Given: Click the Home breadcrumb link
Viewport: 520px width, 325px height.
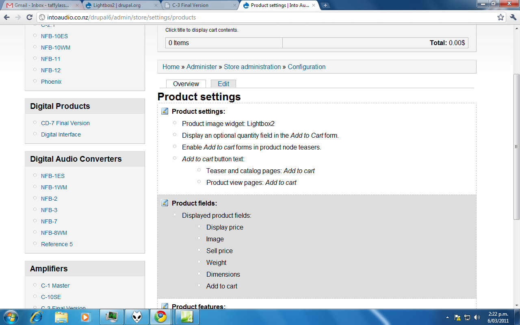Looking at the screenshot, I should coord(171,67).
